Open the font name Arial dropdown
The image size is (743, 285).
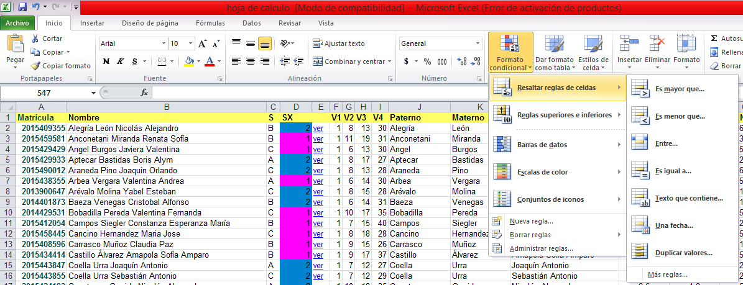click(164, 43)
